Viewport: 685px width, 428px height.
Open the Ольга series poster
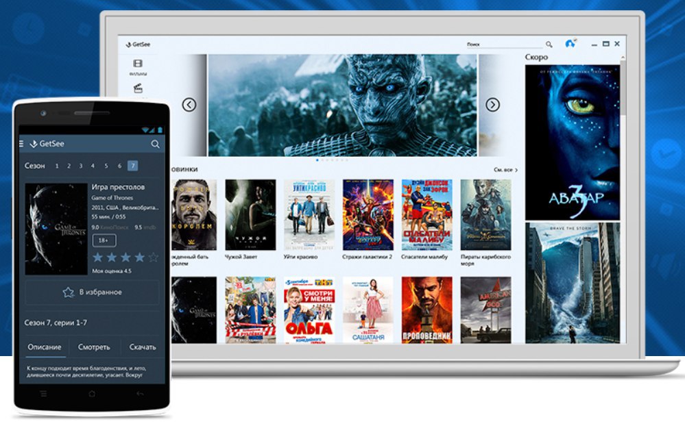tap(309, 310)
